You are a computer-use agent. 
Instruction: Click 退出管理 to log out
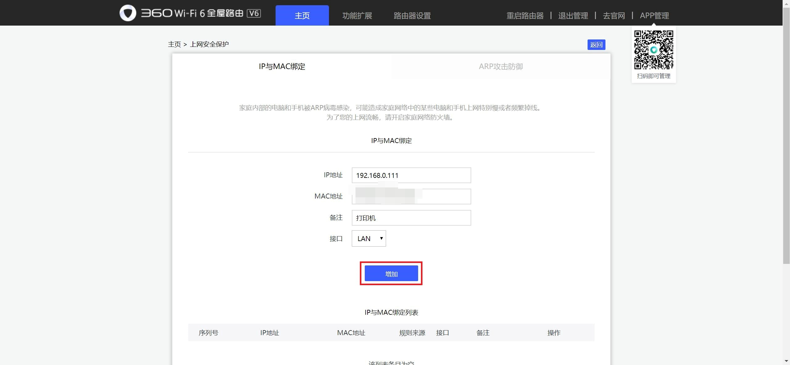coord(573,15)
